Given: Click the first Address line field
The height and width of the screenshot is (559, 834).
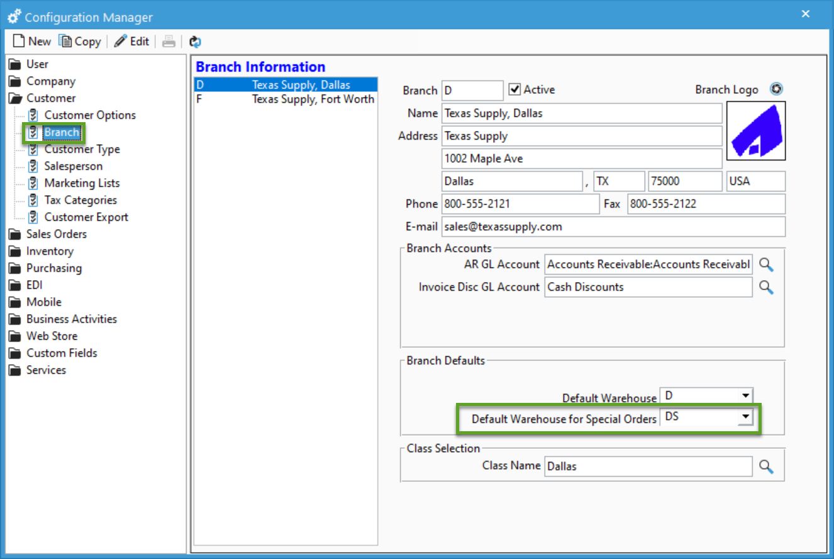Looking at the screenshot, I should point(582,136).
